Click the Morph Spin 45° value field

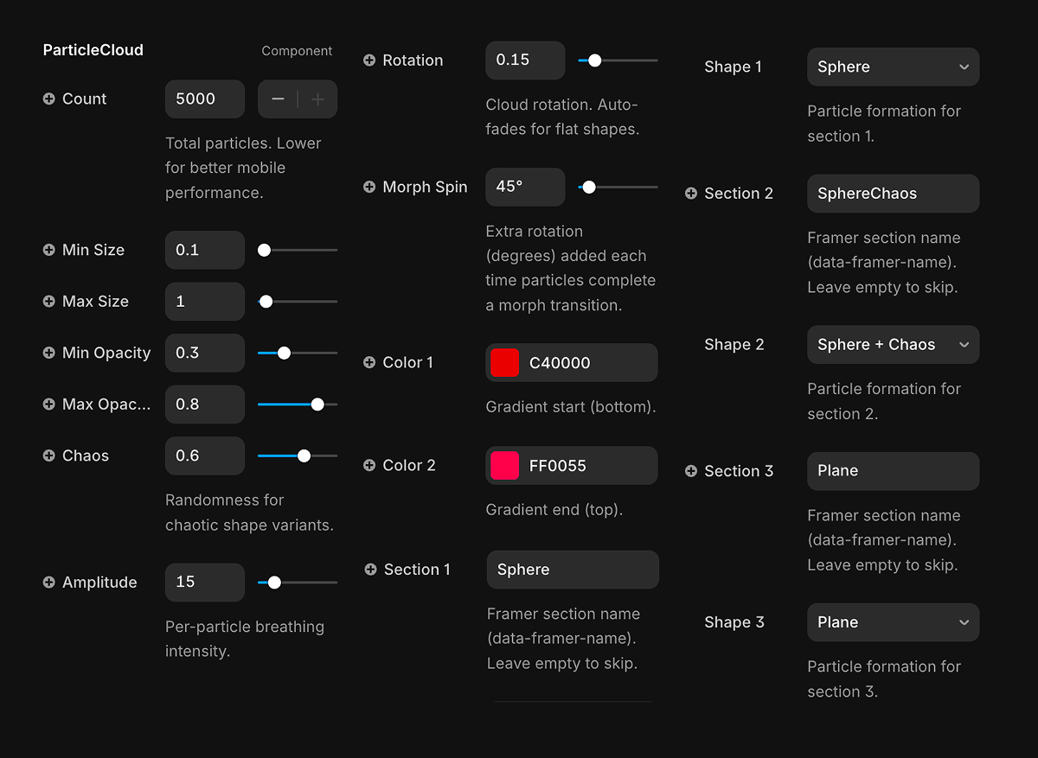coord(525,187)
